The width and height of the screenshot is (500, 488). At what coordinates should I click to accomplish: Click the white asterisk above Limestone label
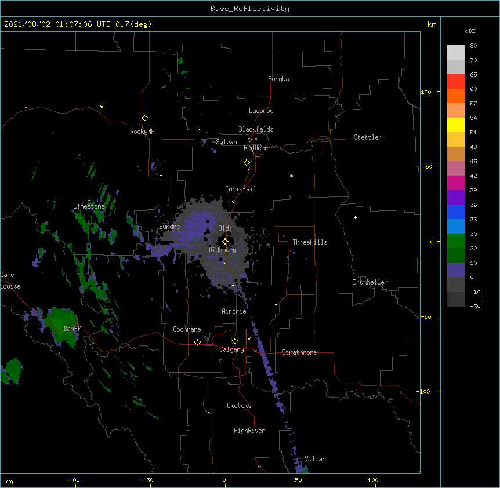[89, 201]
